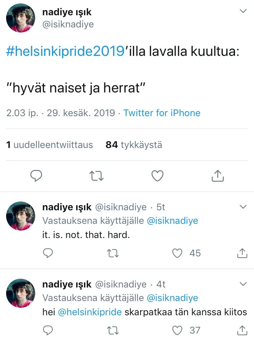Screen dimensions: 254x342
Task: Reply to the "it. is. not. that. hard." tweet
Action: 48,253
